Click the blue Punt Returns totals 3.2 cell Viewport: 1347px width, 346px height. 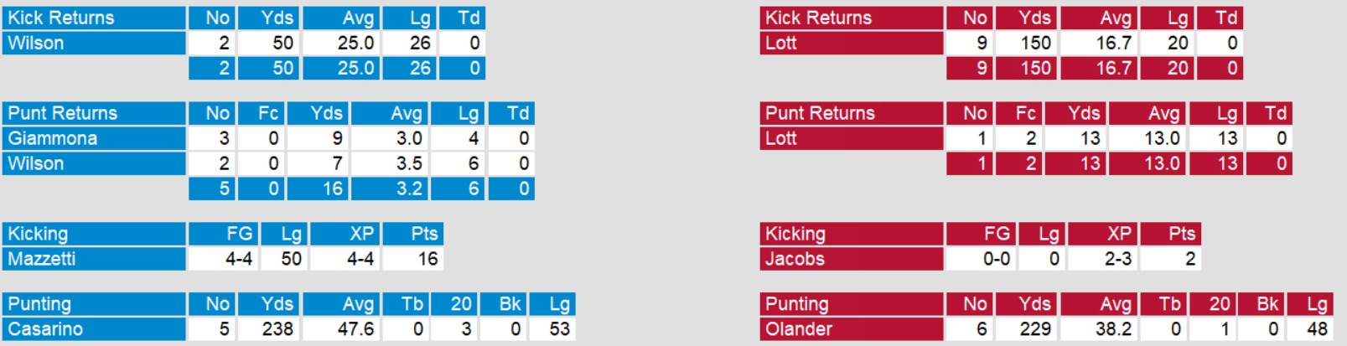pos(390,188)
